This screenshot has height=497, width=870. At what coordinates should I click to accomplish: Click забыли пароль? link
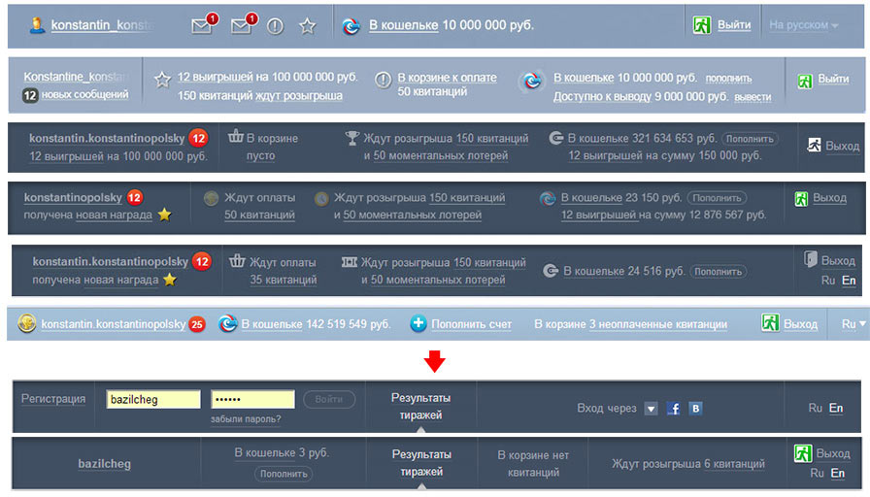246,419
